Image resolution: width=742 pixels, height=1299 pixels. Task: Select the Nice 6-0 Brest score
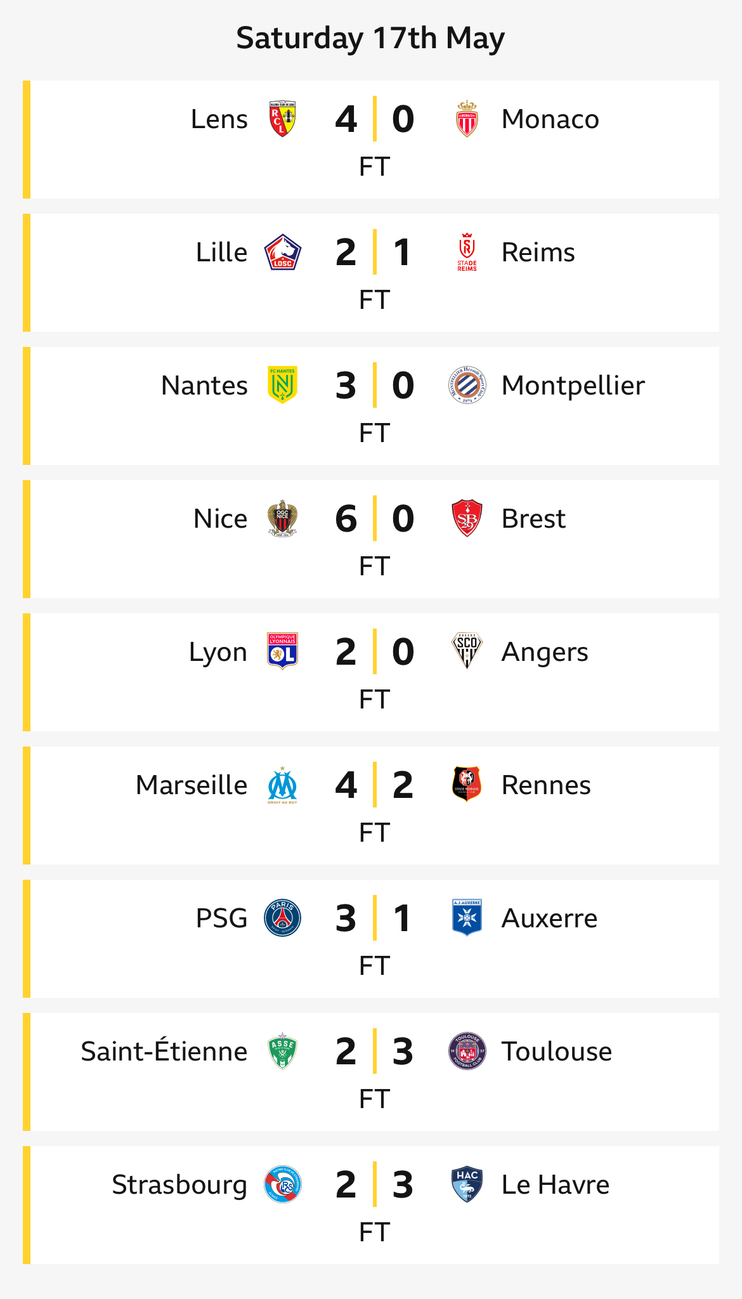[374, 518]
